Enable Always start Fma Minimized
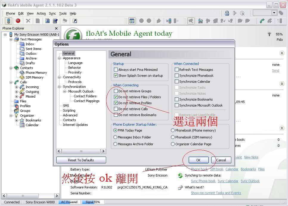288x206 pixels. coord(116,70)
